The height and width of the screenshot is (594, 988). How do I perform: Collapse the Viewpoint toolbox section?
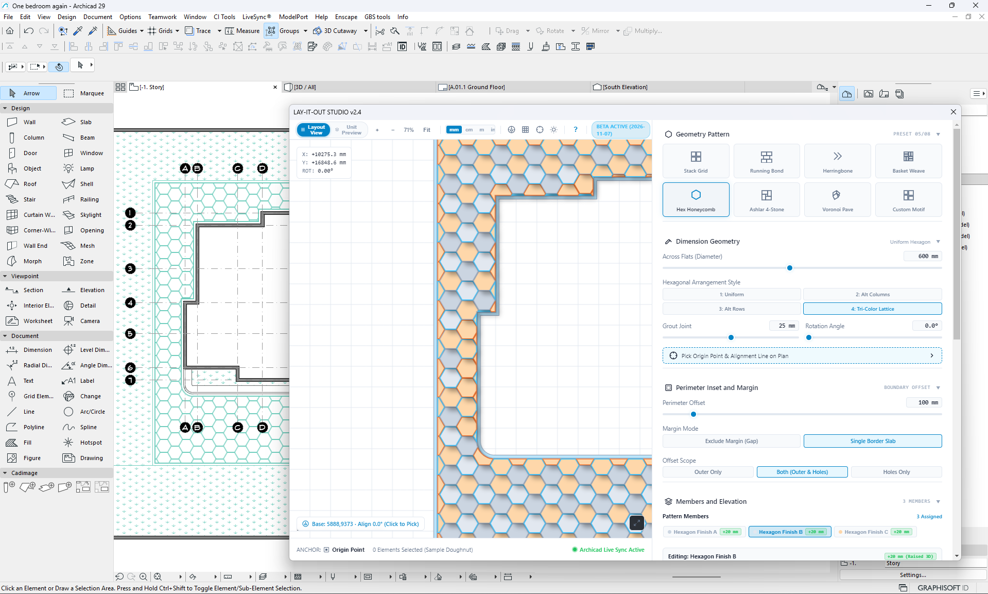5,276
